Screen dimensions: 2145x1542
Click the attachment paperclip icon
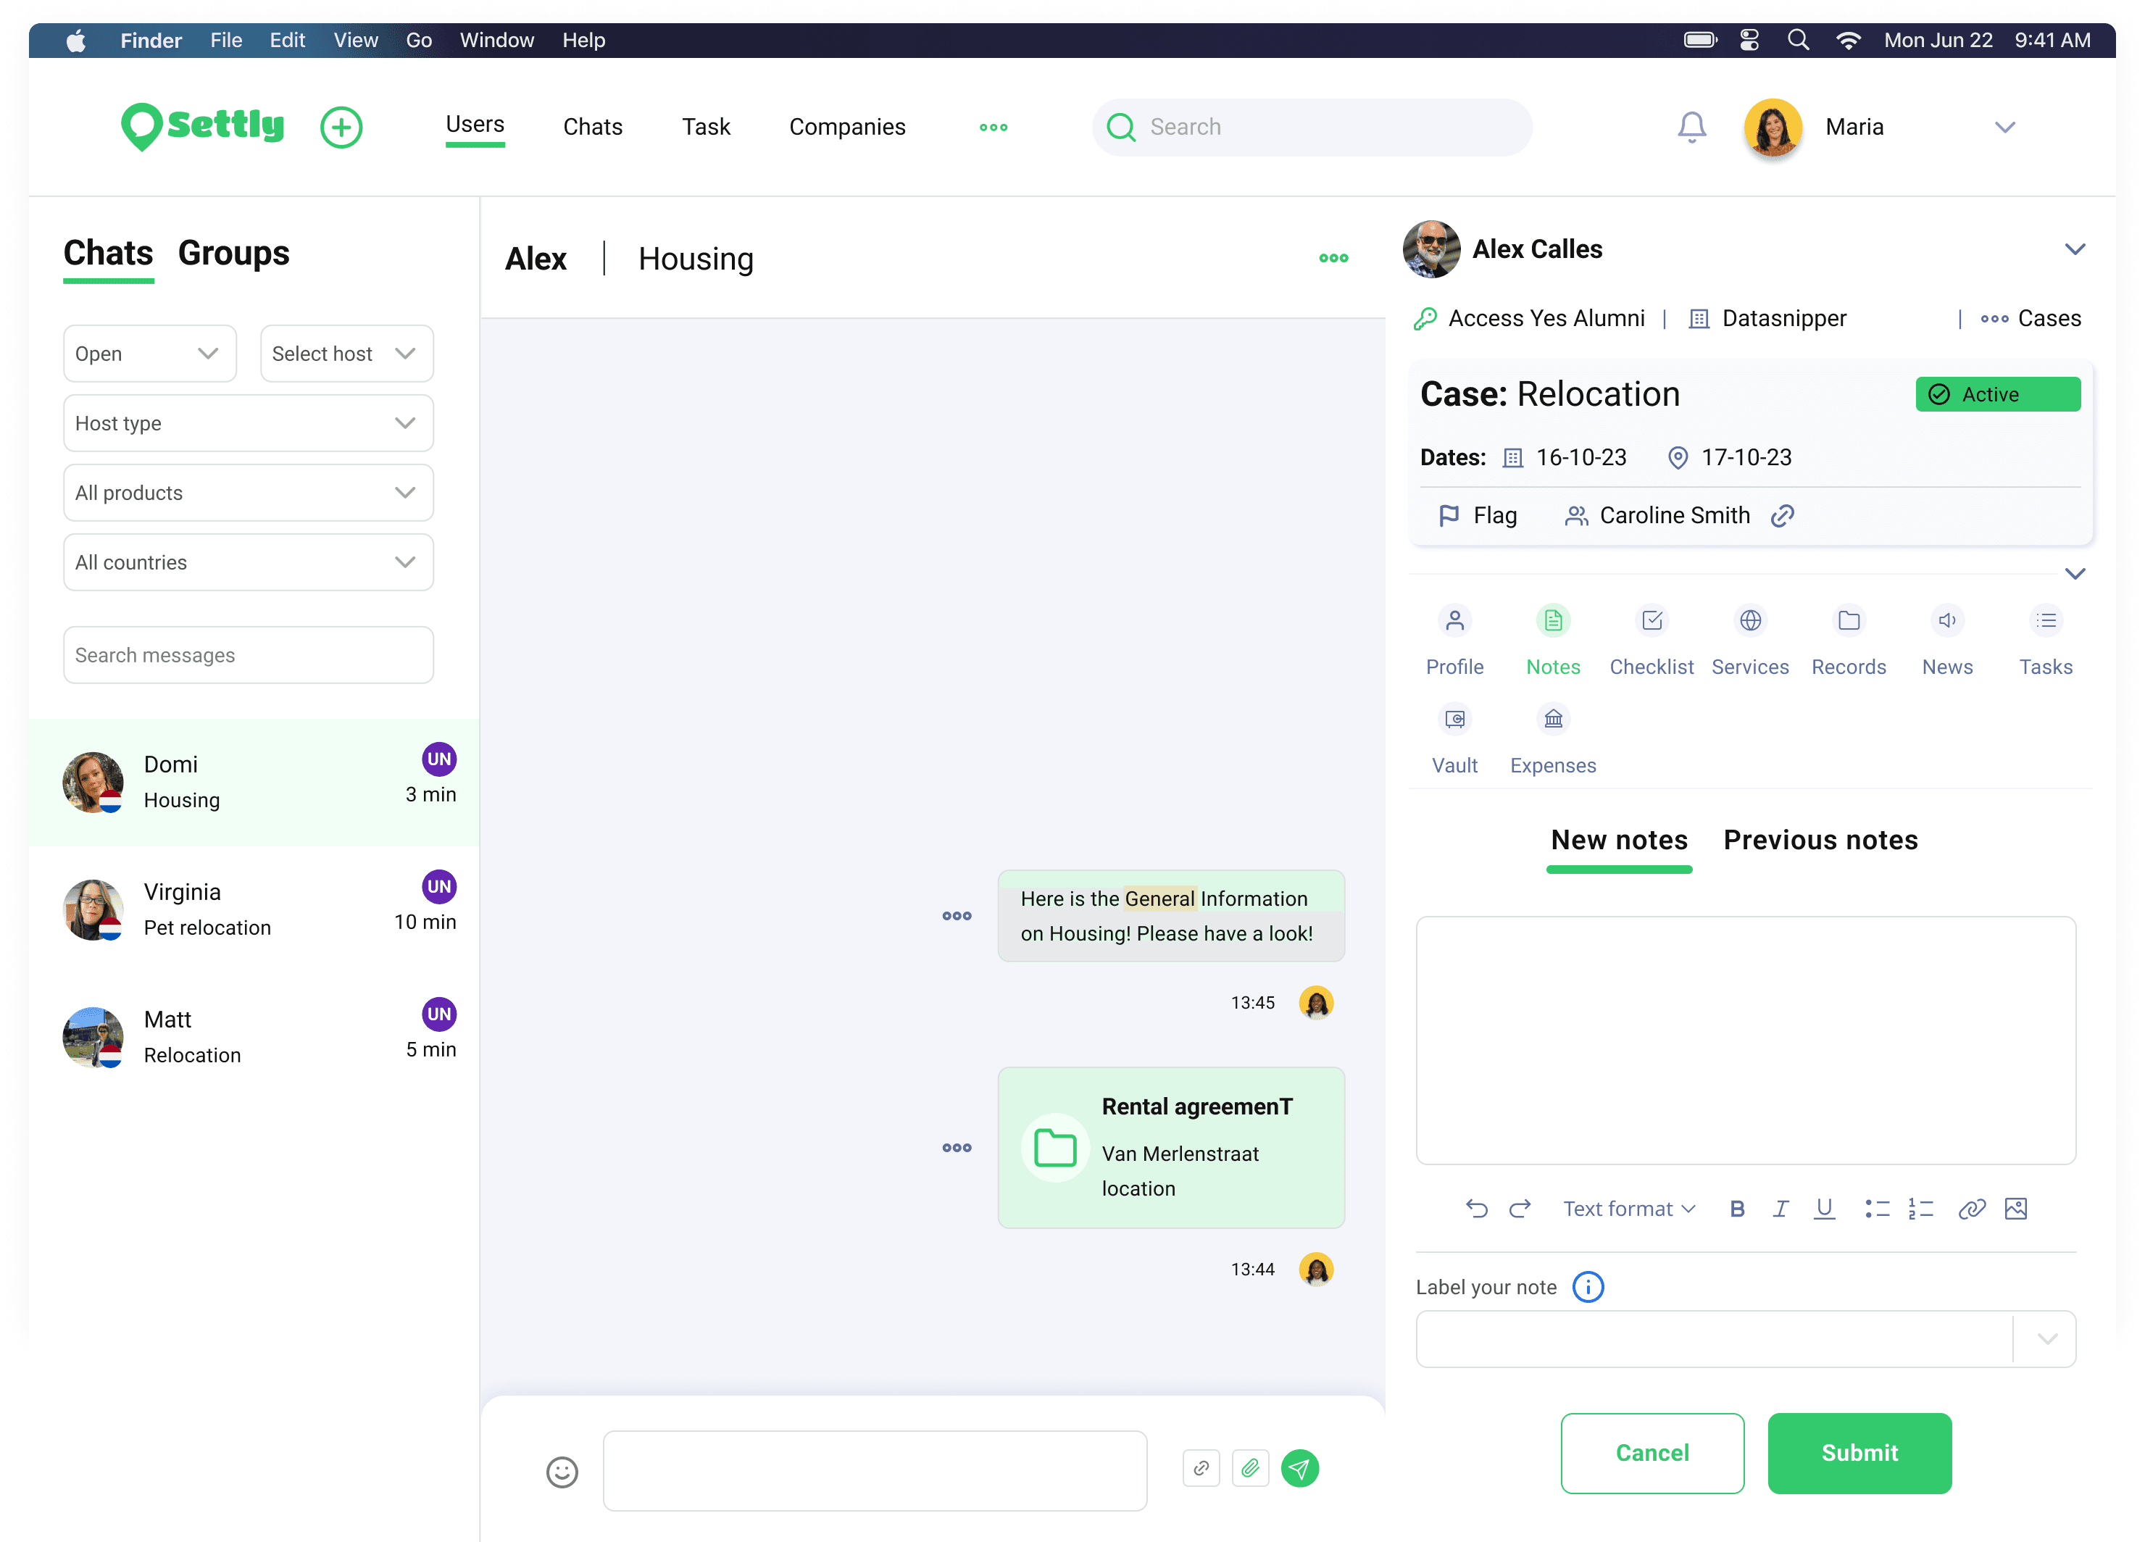click(1250, 1468)
